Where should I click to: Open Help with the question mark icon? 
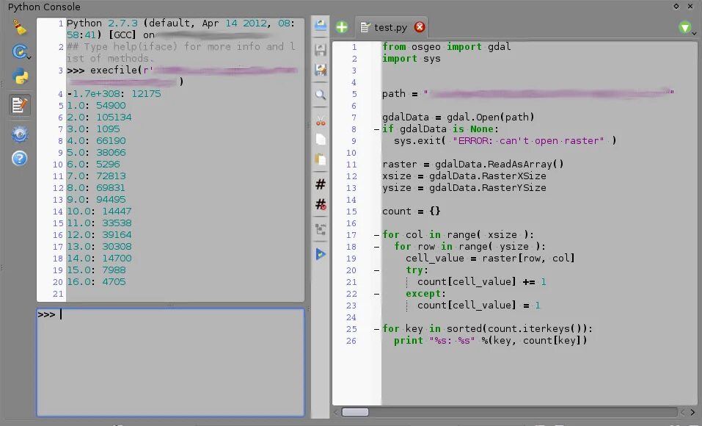(x=20, y=159)
